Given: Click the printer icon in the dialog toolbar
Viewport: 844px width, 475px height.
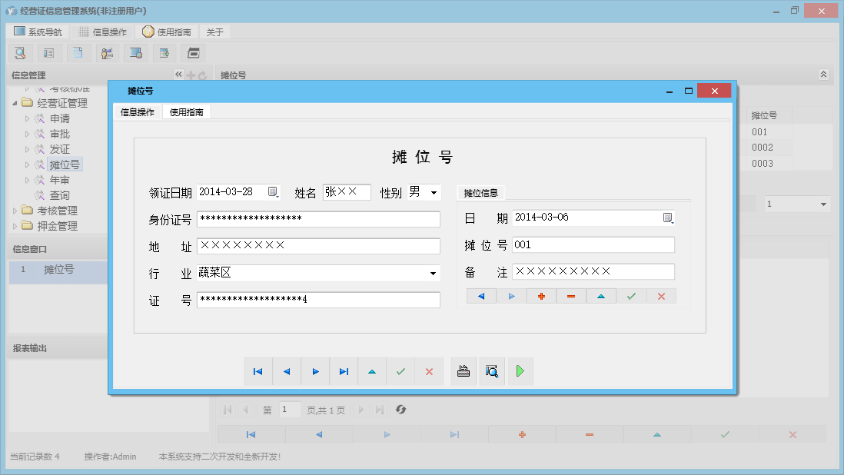Looking at the screenshot, I should point(464,372).
